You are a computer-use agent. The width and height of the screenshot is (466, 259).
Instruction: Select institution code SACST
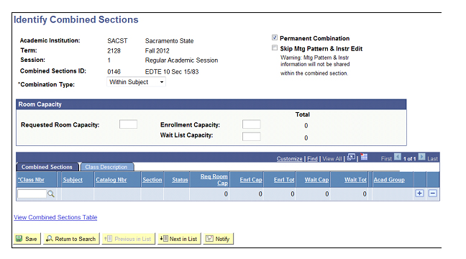pos(117,41)
